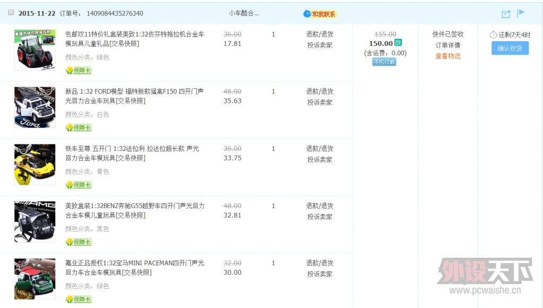Click 保障卡 badge under the tractor item
Screen dimensions: 543x308
point(78,70)
